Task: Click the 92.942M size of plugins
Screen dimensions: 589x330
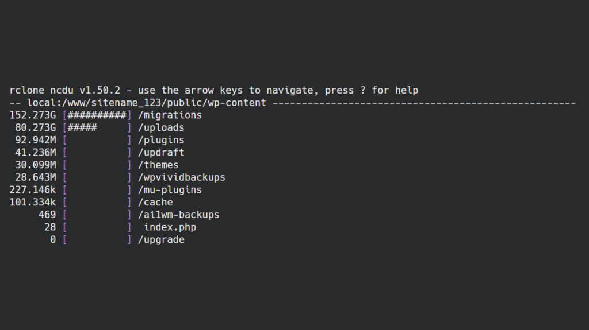Action: click(36, 140)
